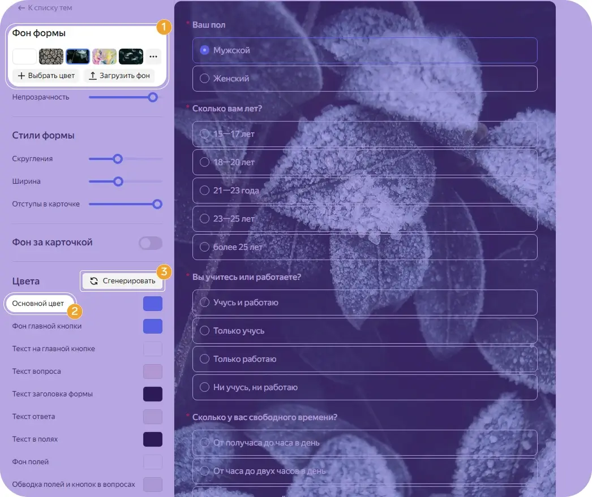Select the white blank background thumbnail
This screenshot has height=497, width=592.
(x=24, y=57)
